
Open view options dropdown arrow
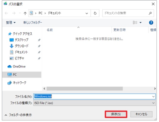click(140, 23)
